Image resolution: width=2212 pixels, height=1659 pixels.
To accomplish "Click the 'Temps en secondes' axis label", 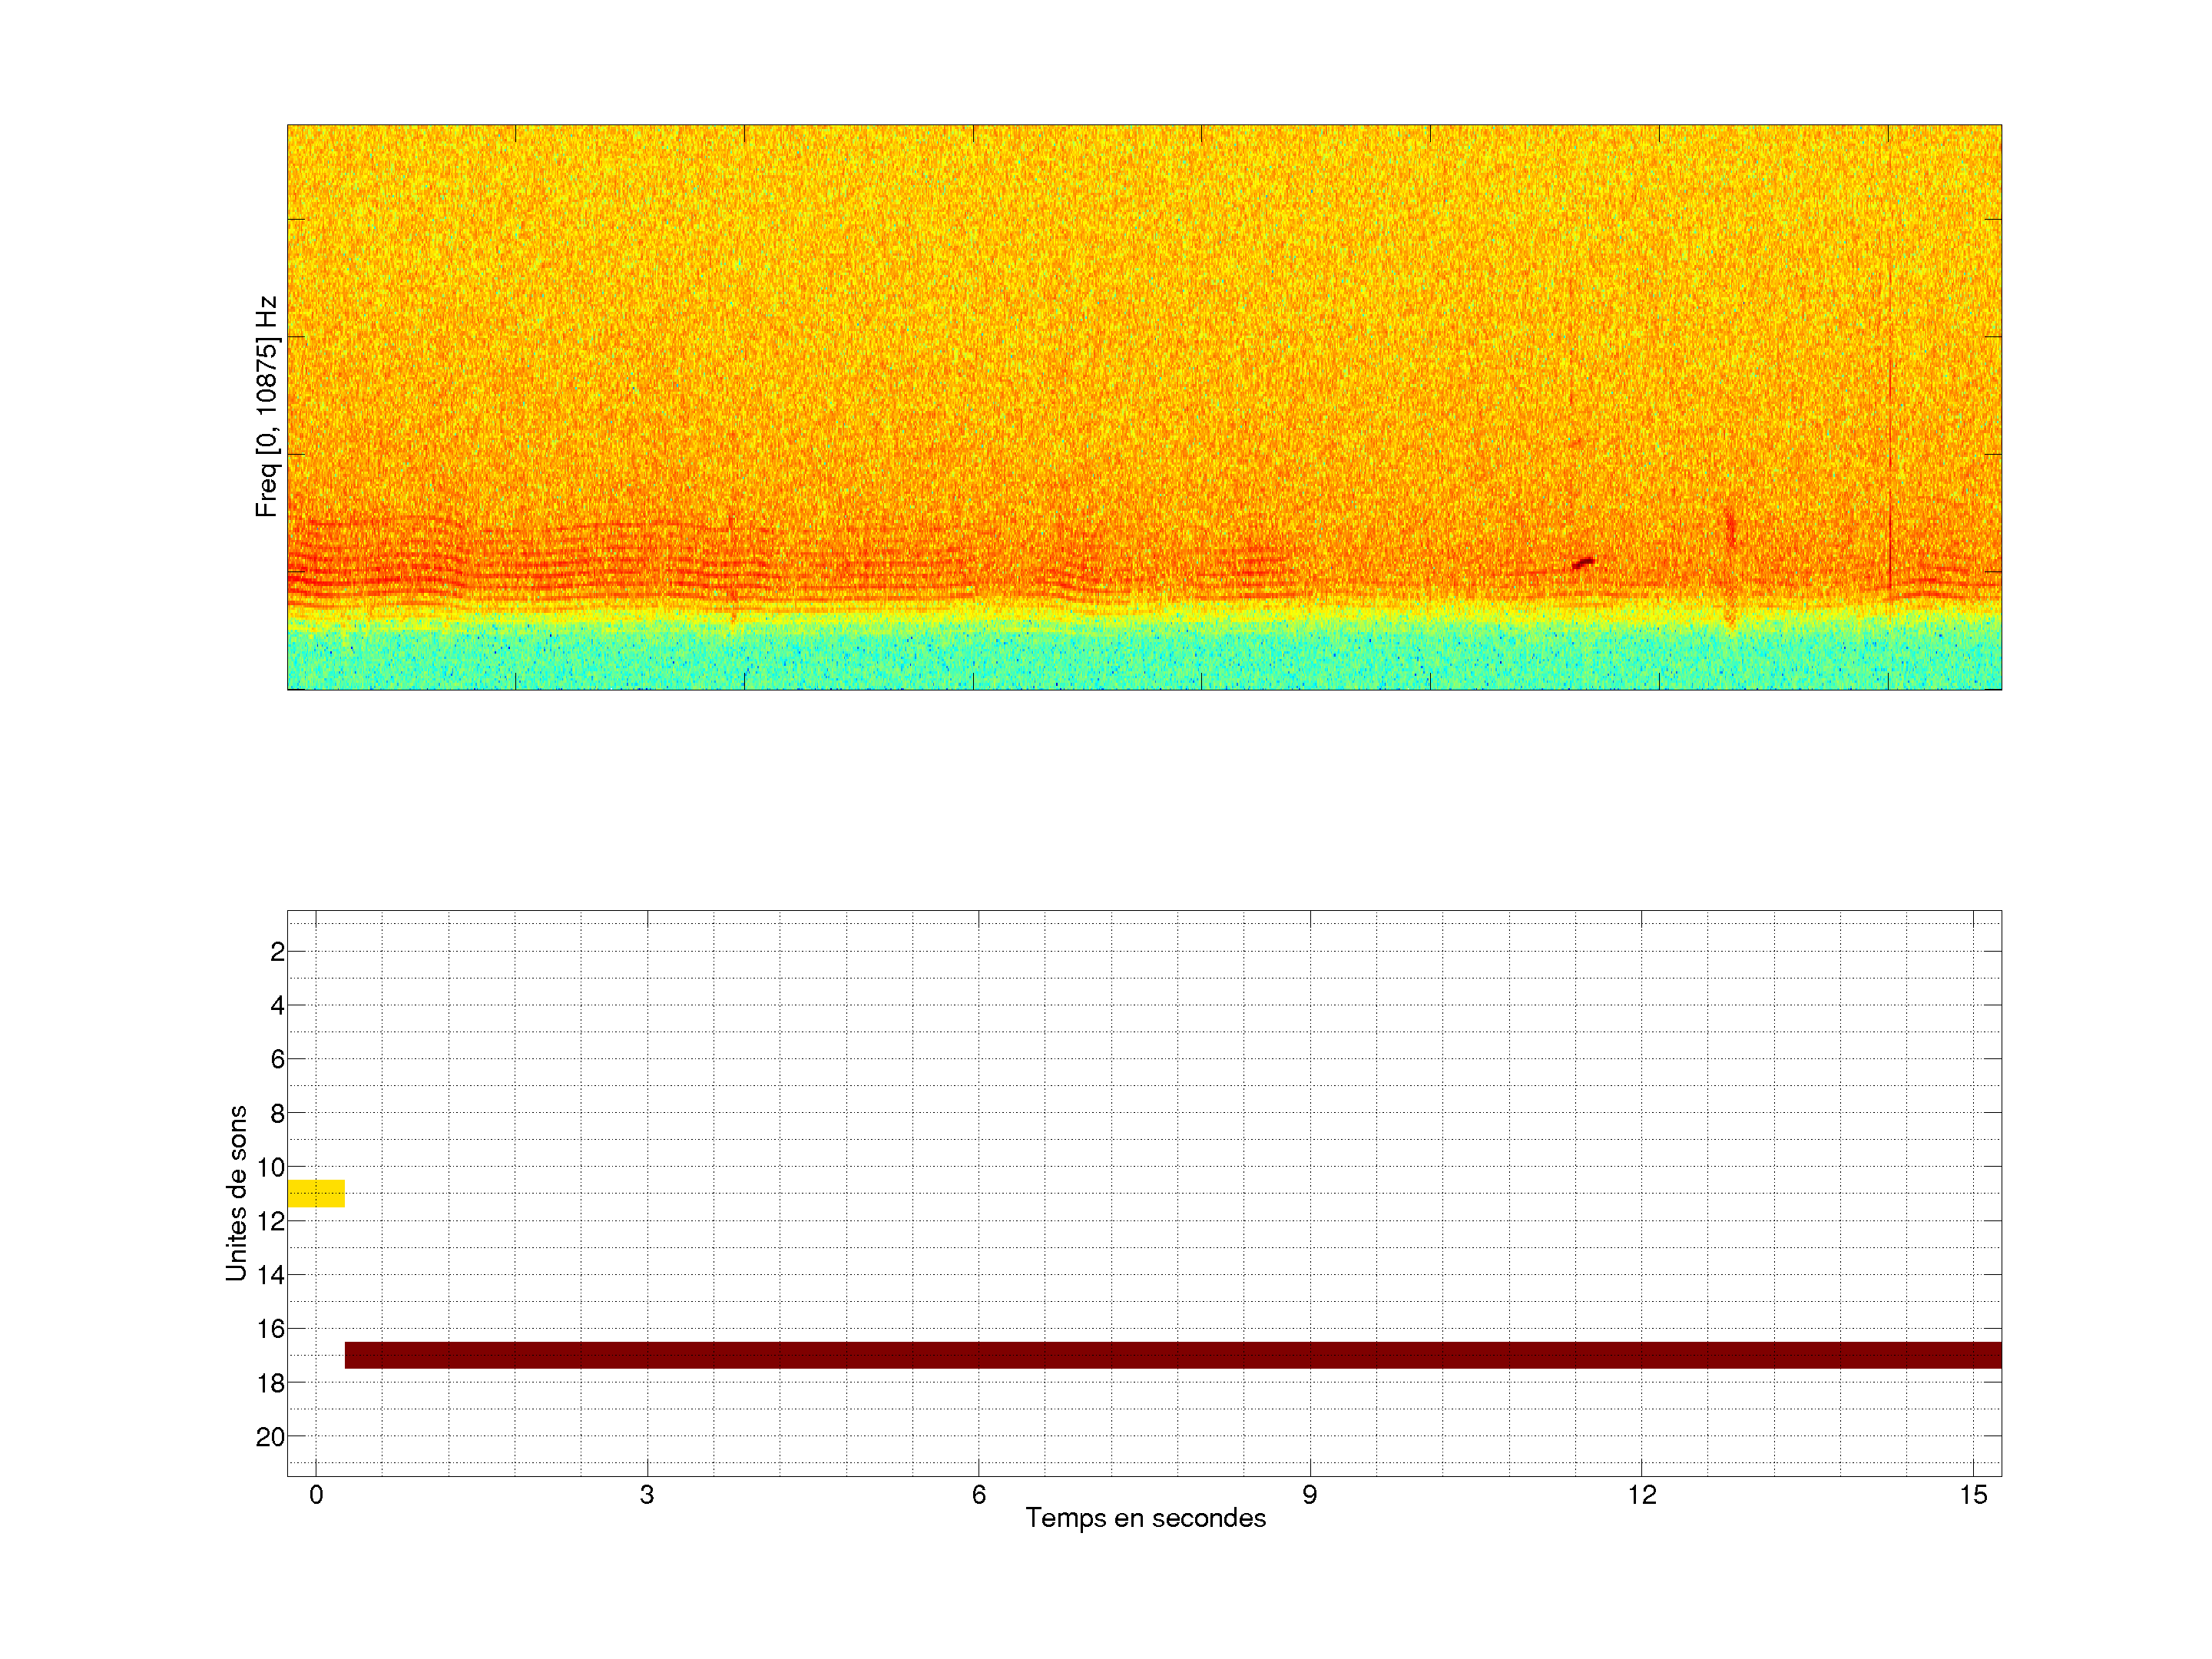I will tap(1145, 1518).
